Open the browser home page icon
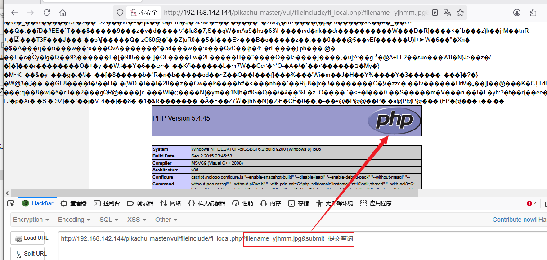 63,13
